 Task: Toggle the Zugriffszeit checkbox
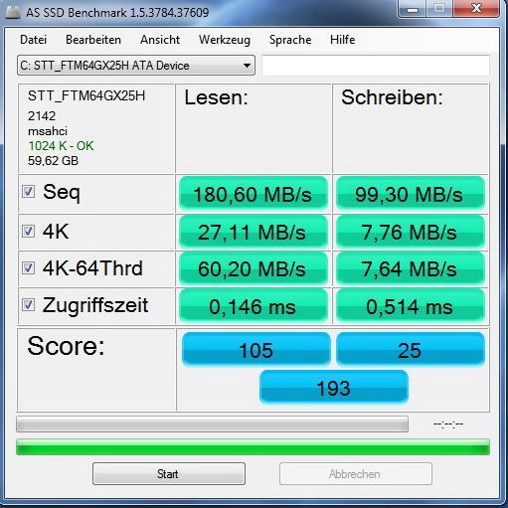tap(28, 304)
